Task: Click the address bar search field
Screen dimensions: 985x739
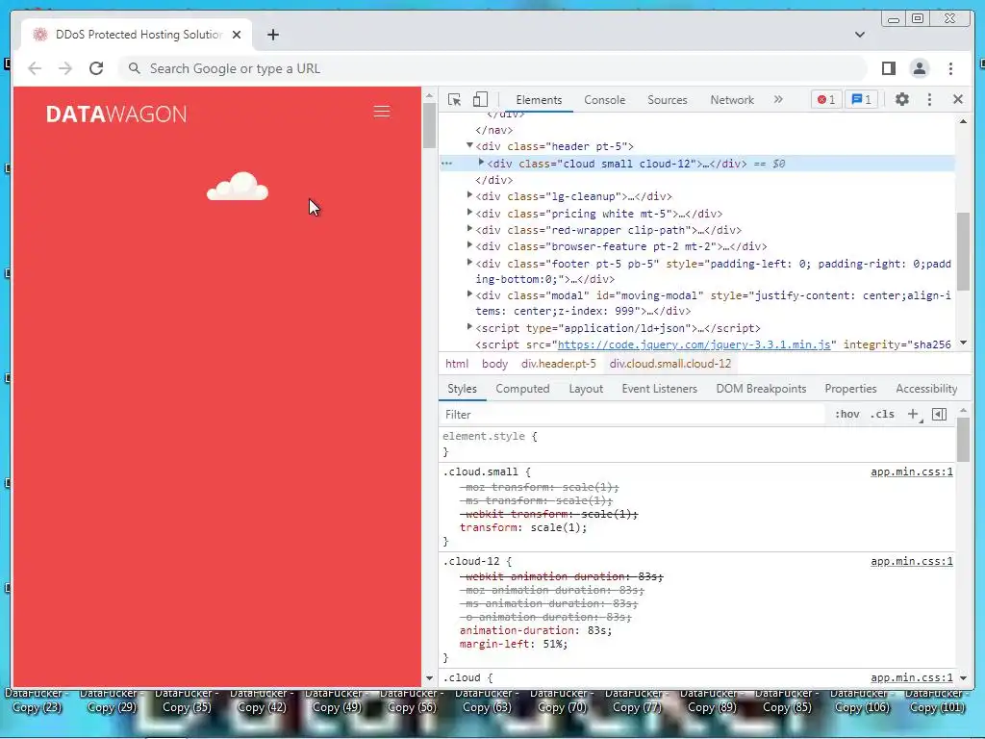Action: [x=492, y=68]
